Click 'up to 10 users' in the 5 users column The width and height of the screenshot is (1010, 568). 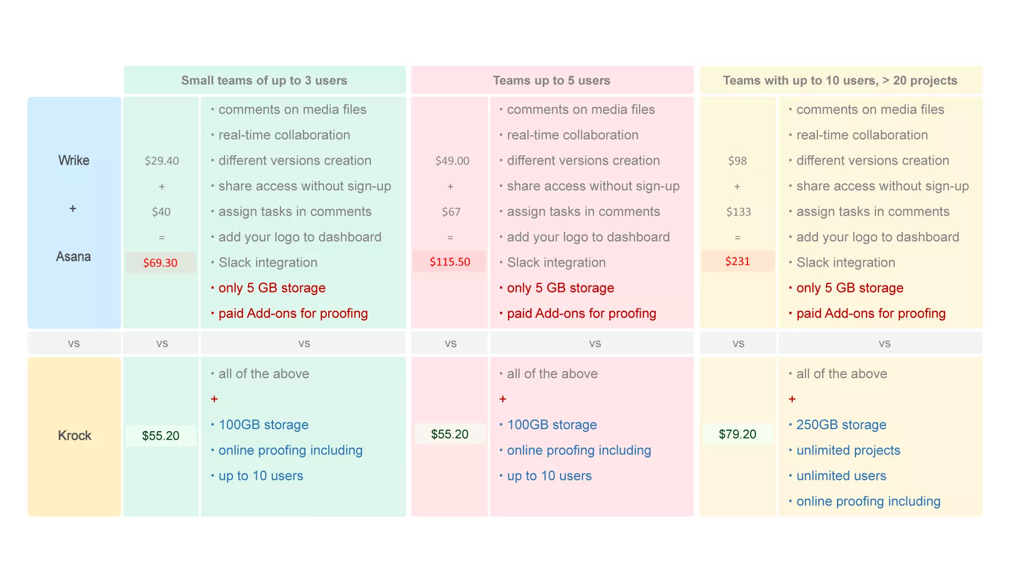(x=549, y=475)
